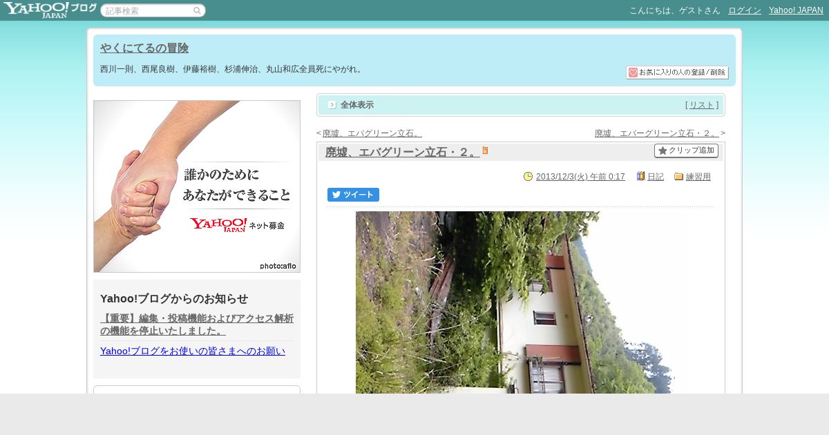The image size is (829, 435).
Task: Open the Yahoo! JAPAN top link
Action: tap(796, 10)
